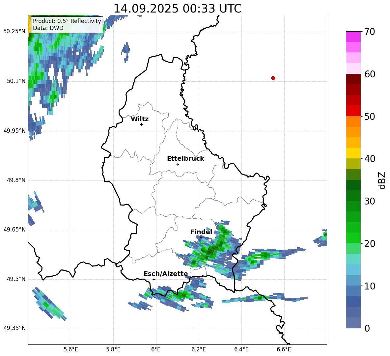Click the Wiltz cross marker
The width and height of the screenshot is (390, 356).
(141, 124)
